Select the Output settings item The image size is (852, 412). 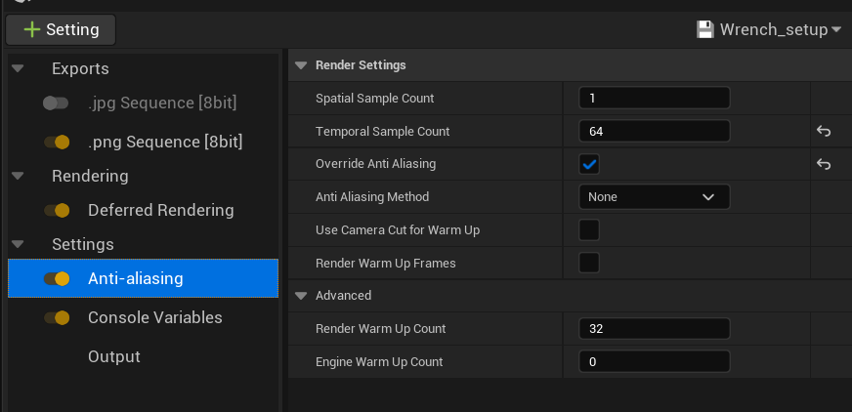[x=113, y=356]
